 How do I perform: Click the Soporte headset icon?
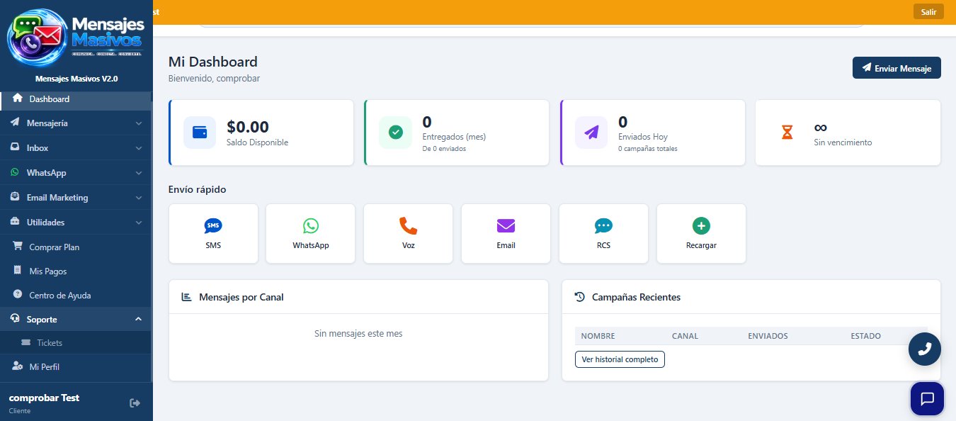14,319
